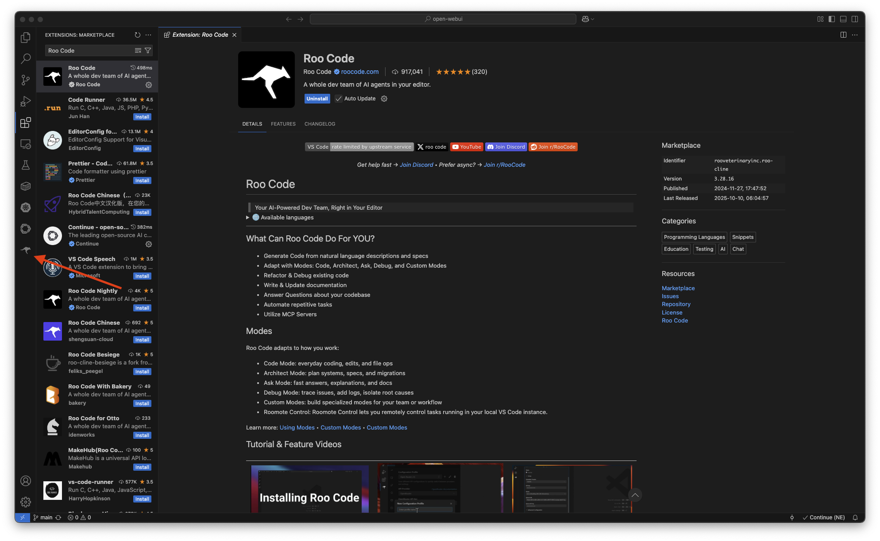Open Roo Code kangaroo icon in activity bar
Image resolution: width=880 pixels, height=541 pixels.
click(26, 250)
